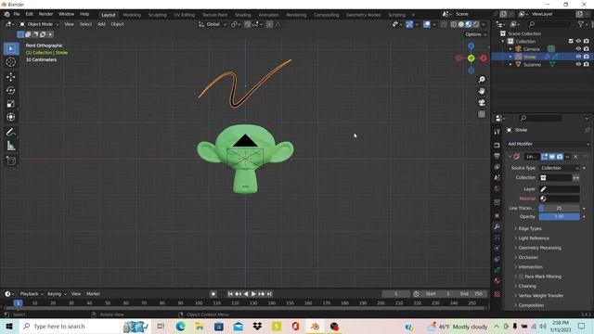Open the Object Mode dropdown
Screen dimensions: 594x334
point(39,24)
